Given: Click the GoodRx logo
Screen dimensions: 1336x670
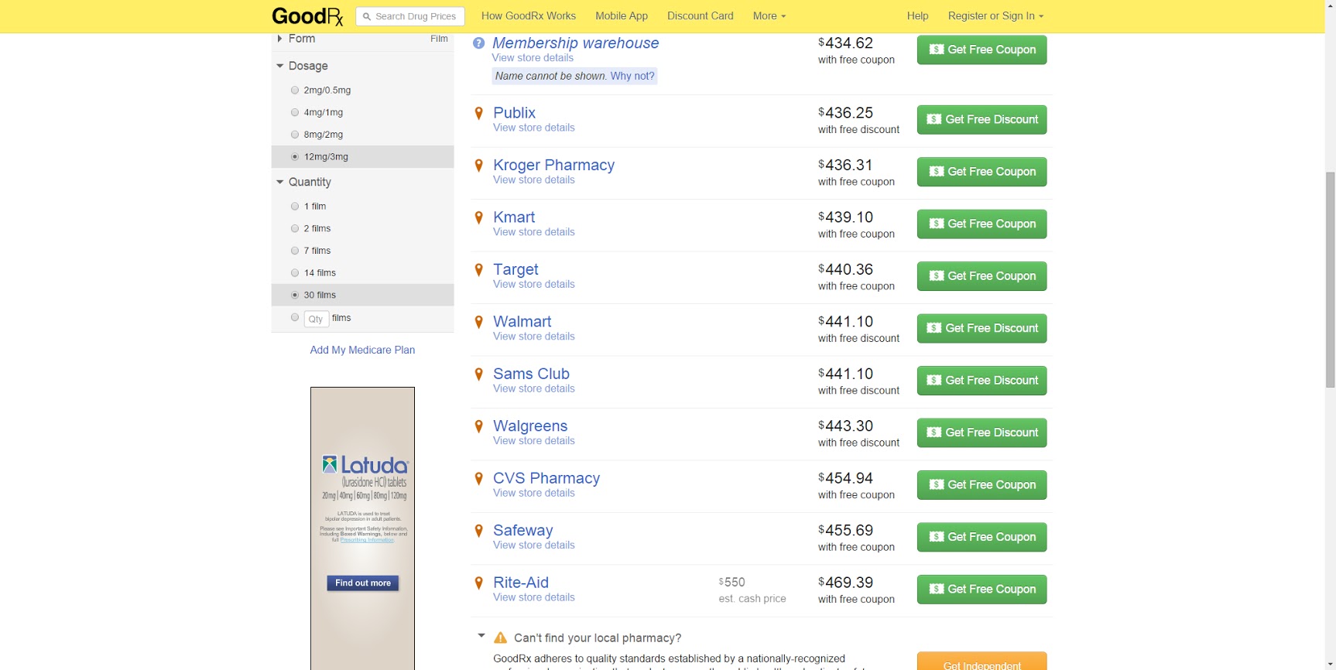Looking at the screenshot, I should (307, 16).
